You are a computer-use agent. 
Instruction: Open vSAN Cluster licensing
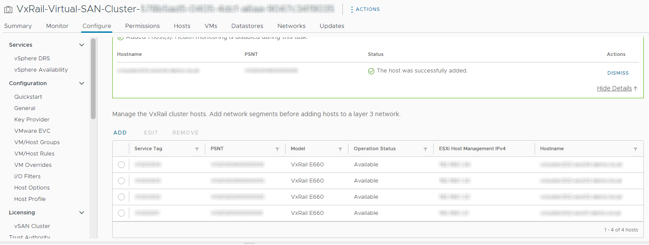[32, 226]
